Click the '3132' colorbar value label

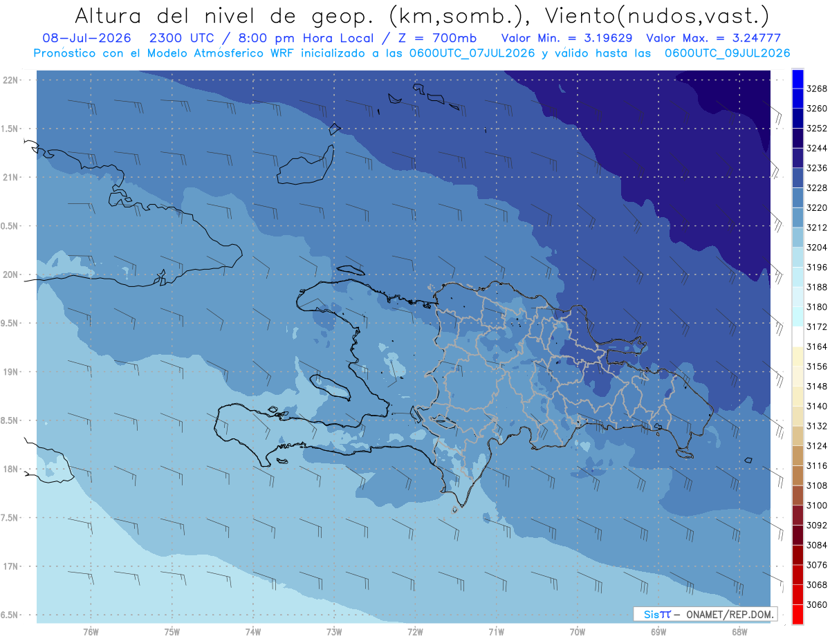[x=817, y=426]
